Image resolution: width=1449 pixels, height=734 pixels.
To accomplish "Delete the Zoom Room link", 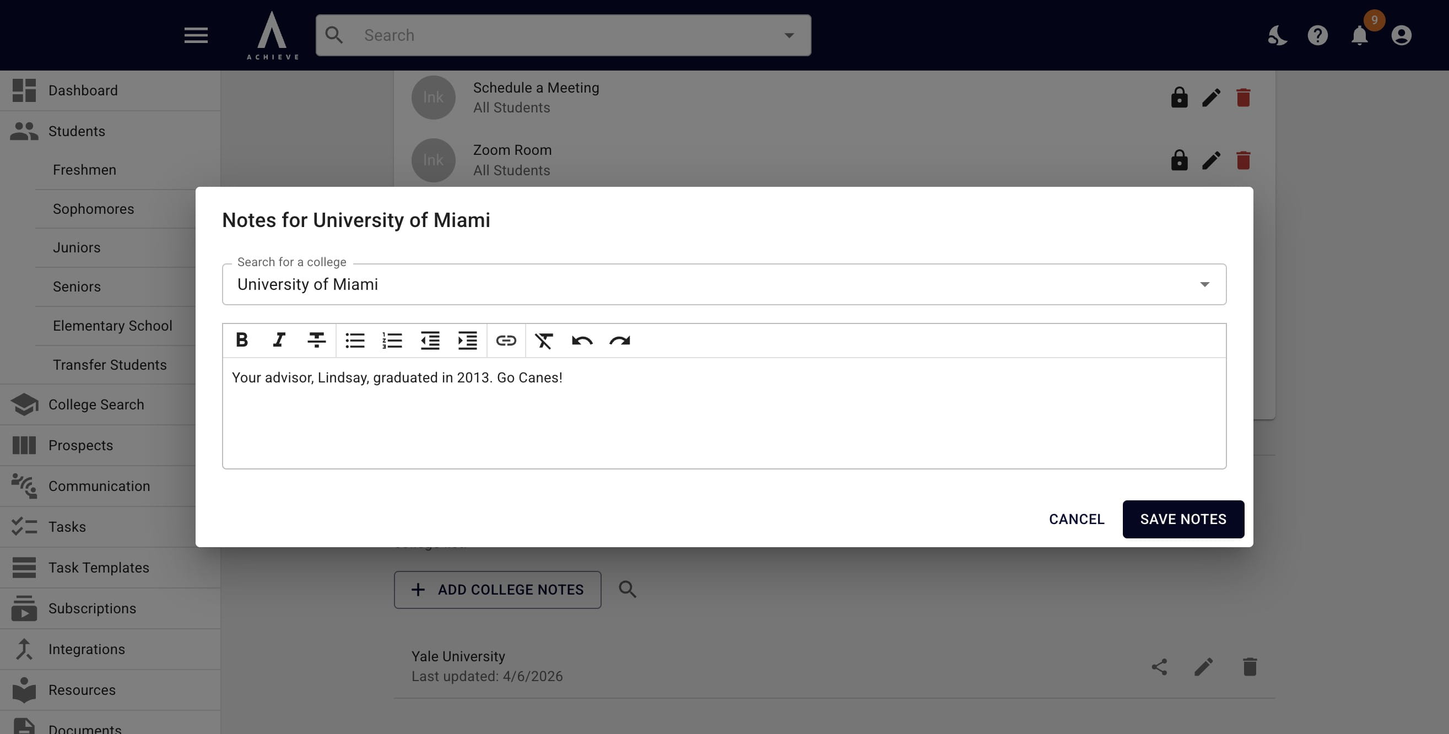I will [1243, 160].
